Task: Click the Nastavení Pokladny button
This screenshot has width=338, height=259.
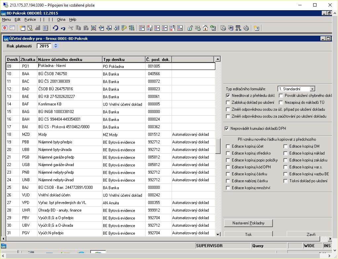Action: tap(248, 223)
